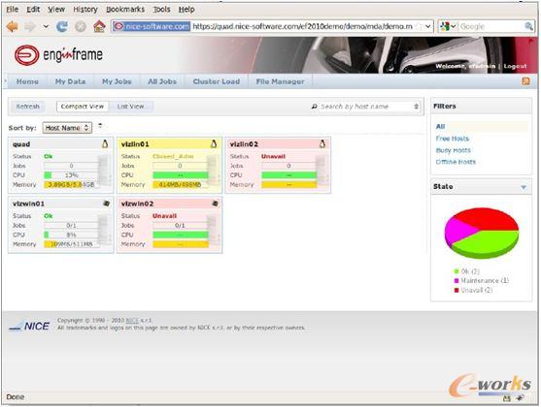Screen dimensions: 541x407
Task: Click the EnginFrame logo
Action: [58, 54]
